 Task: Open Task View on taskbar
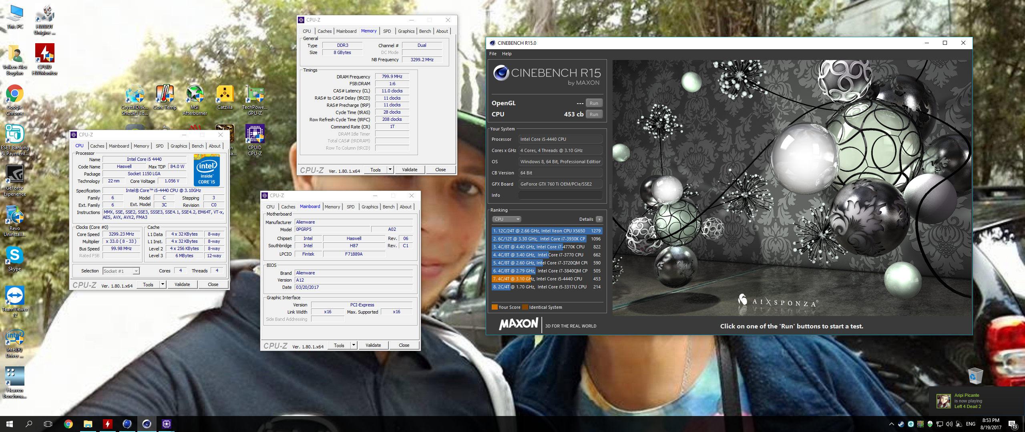tap(48, 424)
